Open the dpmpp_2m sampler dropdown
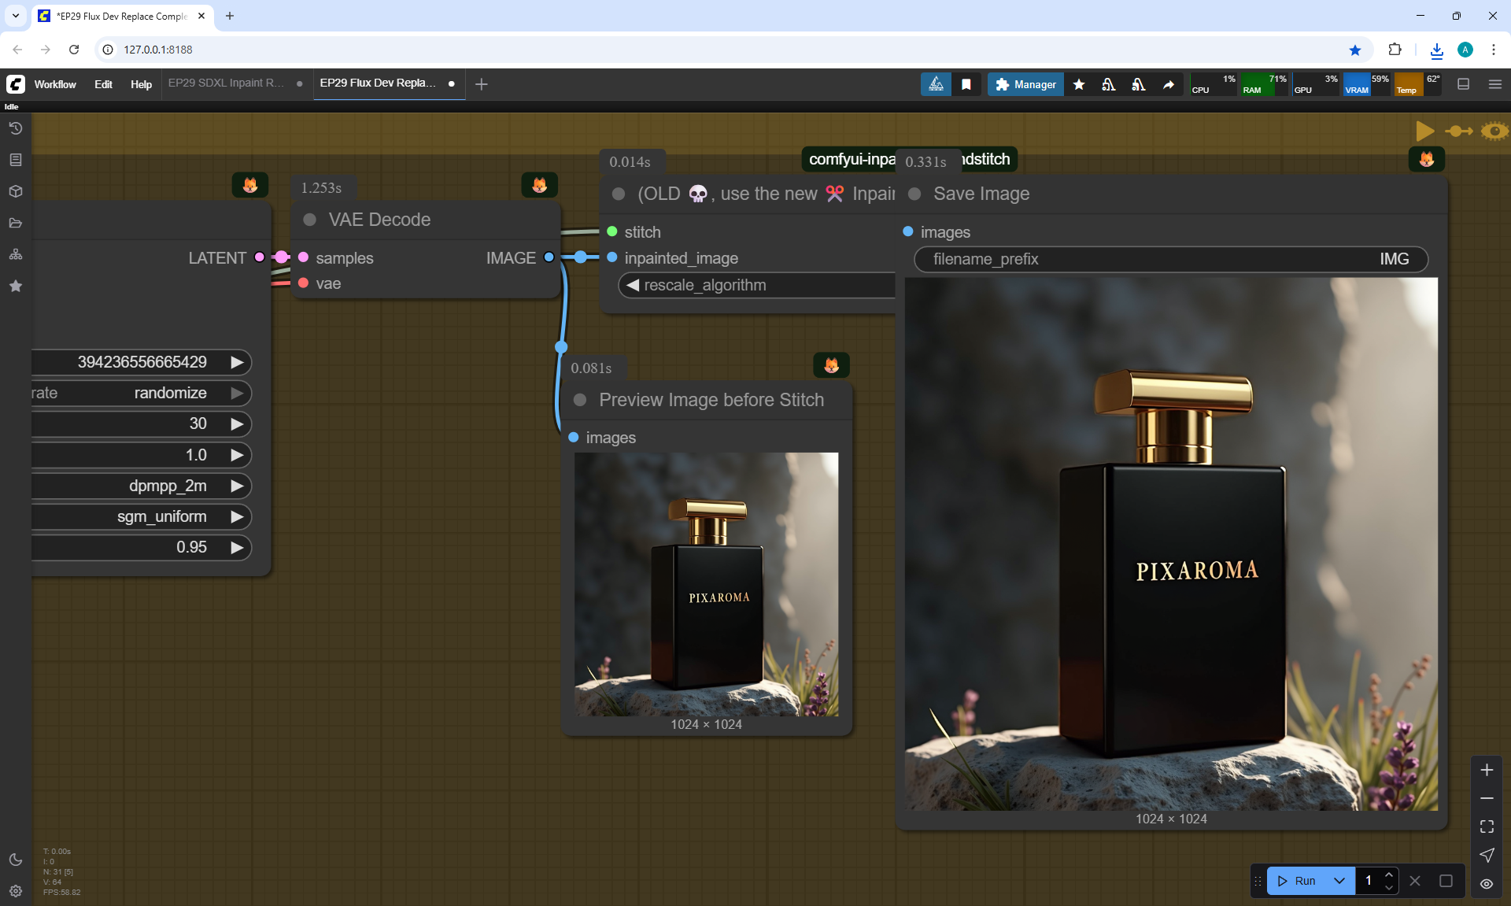The image size is (1511, 906). [x=168, y=486]
